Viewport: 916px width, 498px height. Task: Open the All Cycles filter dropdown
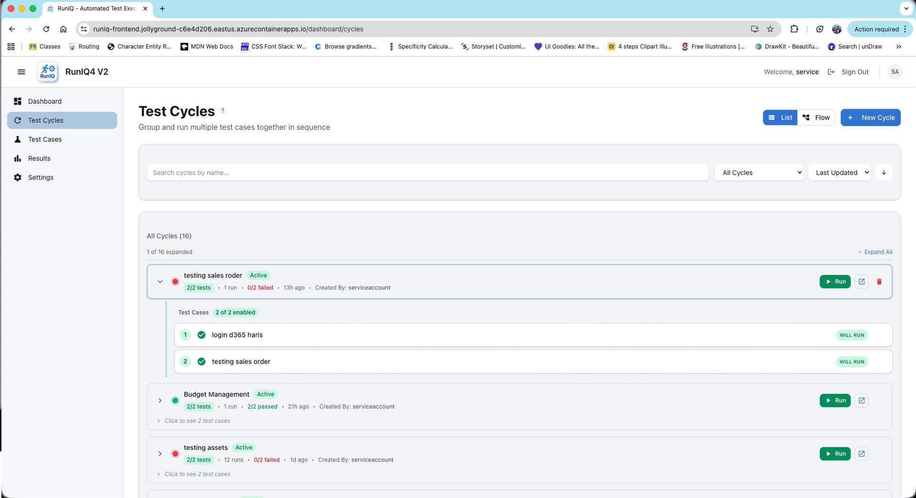click(759, 173)
